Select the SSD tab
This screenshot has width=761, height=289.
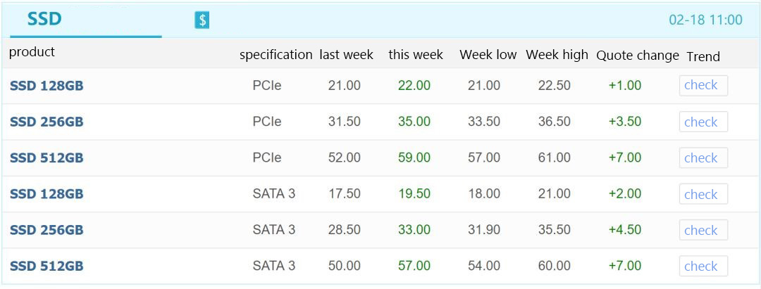pyautogui.click(x=44, y=20)
